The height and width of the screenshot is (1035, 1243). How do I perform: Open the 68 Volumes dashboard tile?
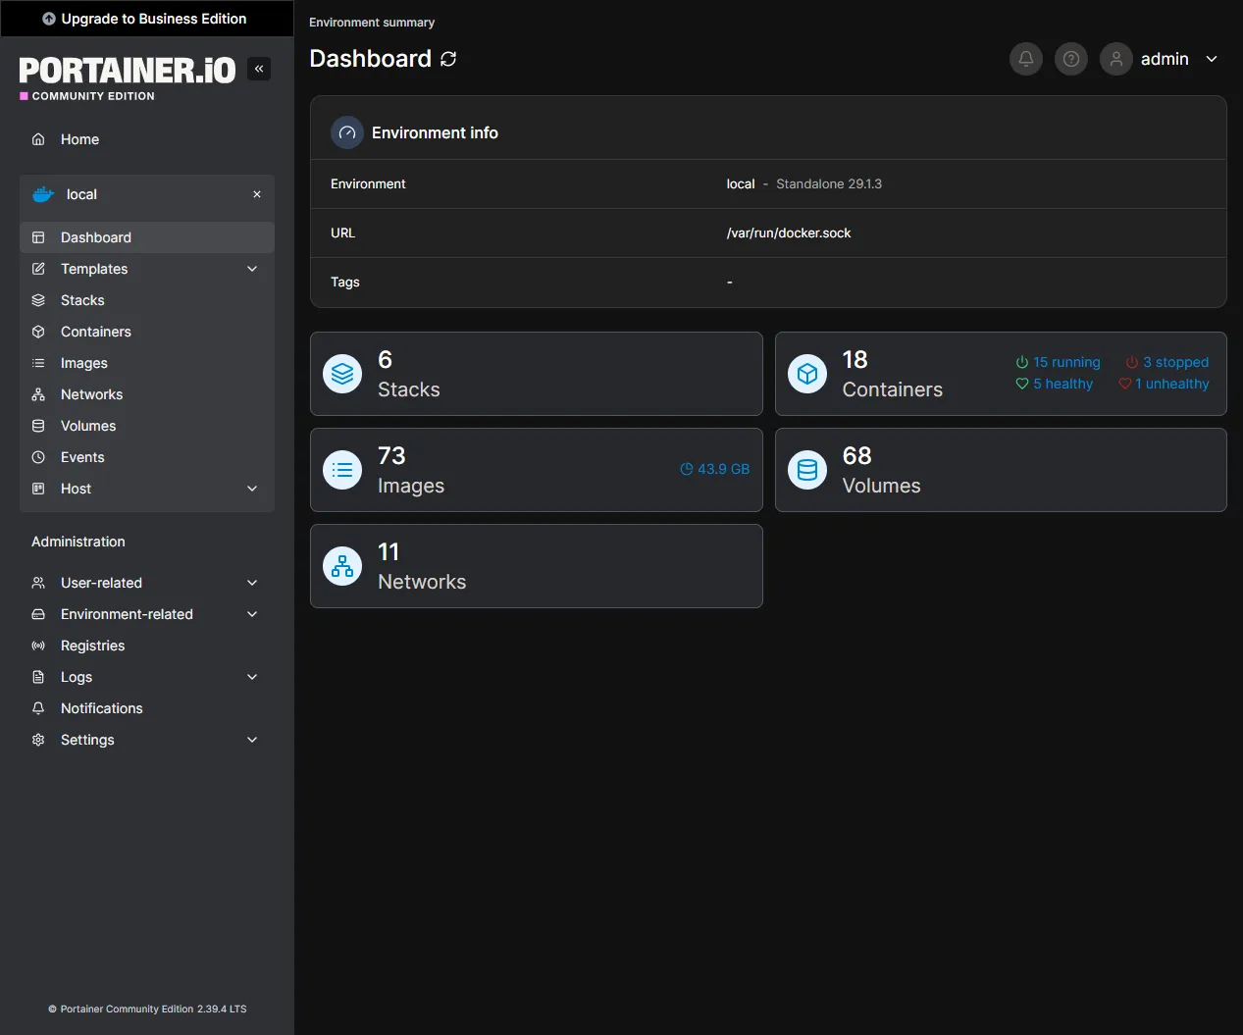(1001, 470)
